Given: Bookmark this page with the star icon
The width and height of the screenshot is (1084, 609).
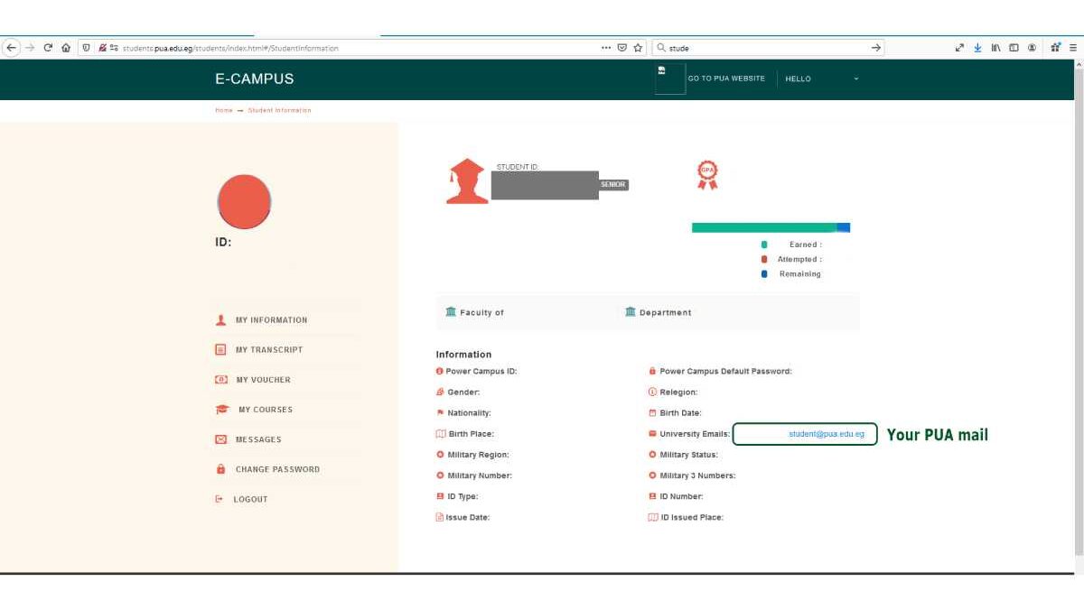Looking at the screenshot, I should (x=638, y=48).
